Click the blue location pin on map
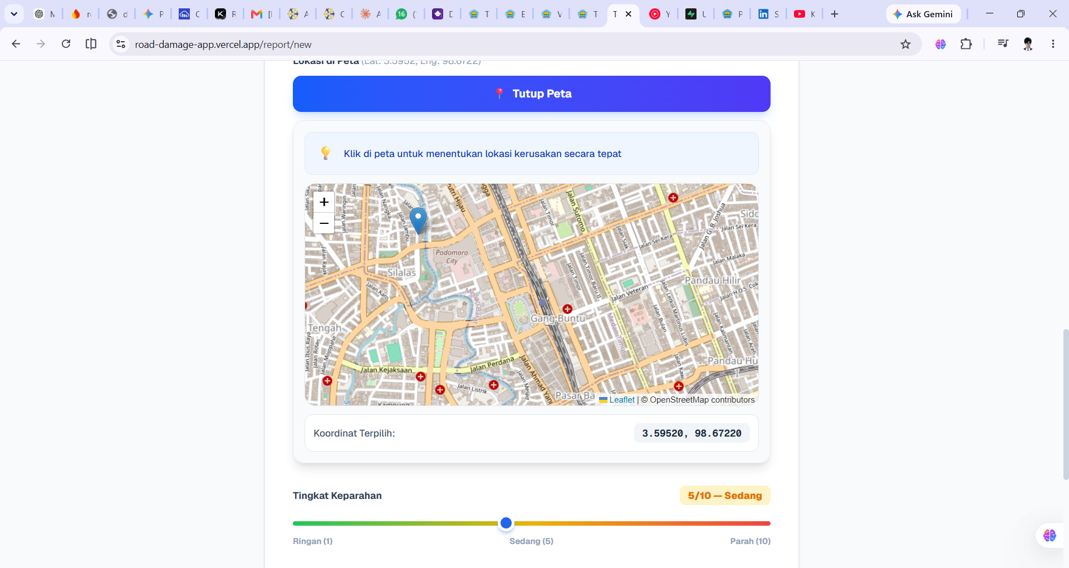The image size is (1069, 568). pos(418,221)
